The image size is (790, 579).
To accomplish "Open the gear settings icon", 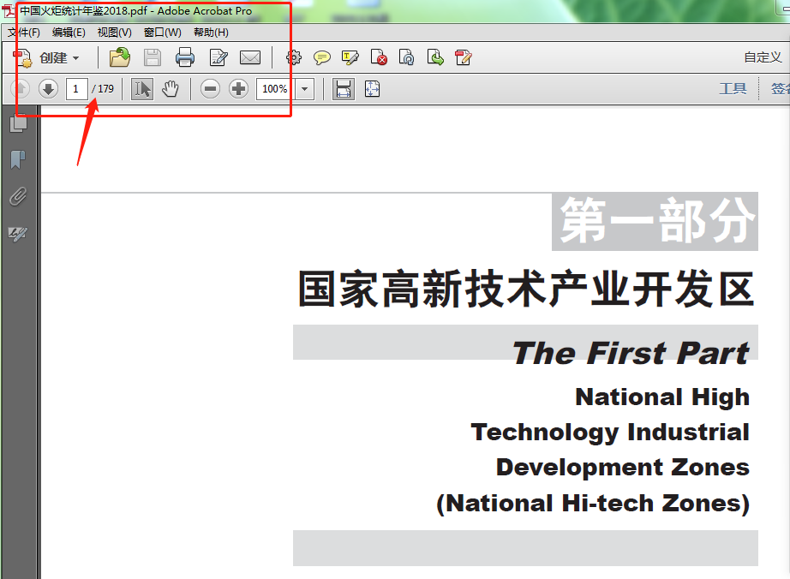I will click(294, 57).
